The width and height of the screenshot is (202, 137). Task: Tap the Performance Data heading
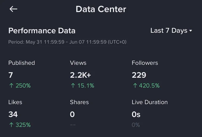pos(42,31)
